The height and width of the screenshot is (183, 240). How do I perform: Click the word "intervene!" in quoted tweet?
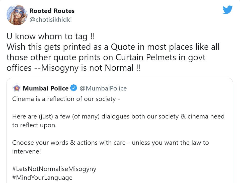26,151
